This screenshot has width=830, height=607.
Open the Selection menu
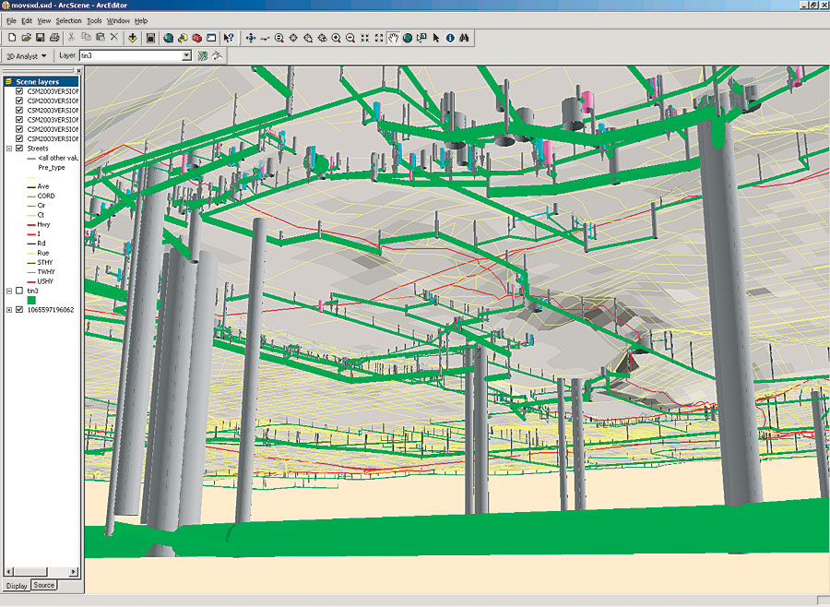69,21
